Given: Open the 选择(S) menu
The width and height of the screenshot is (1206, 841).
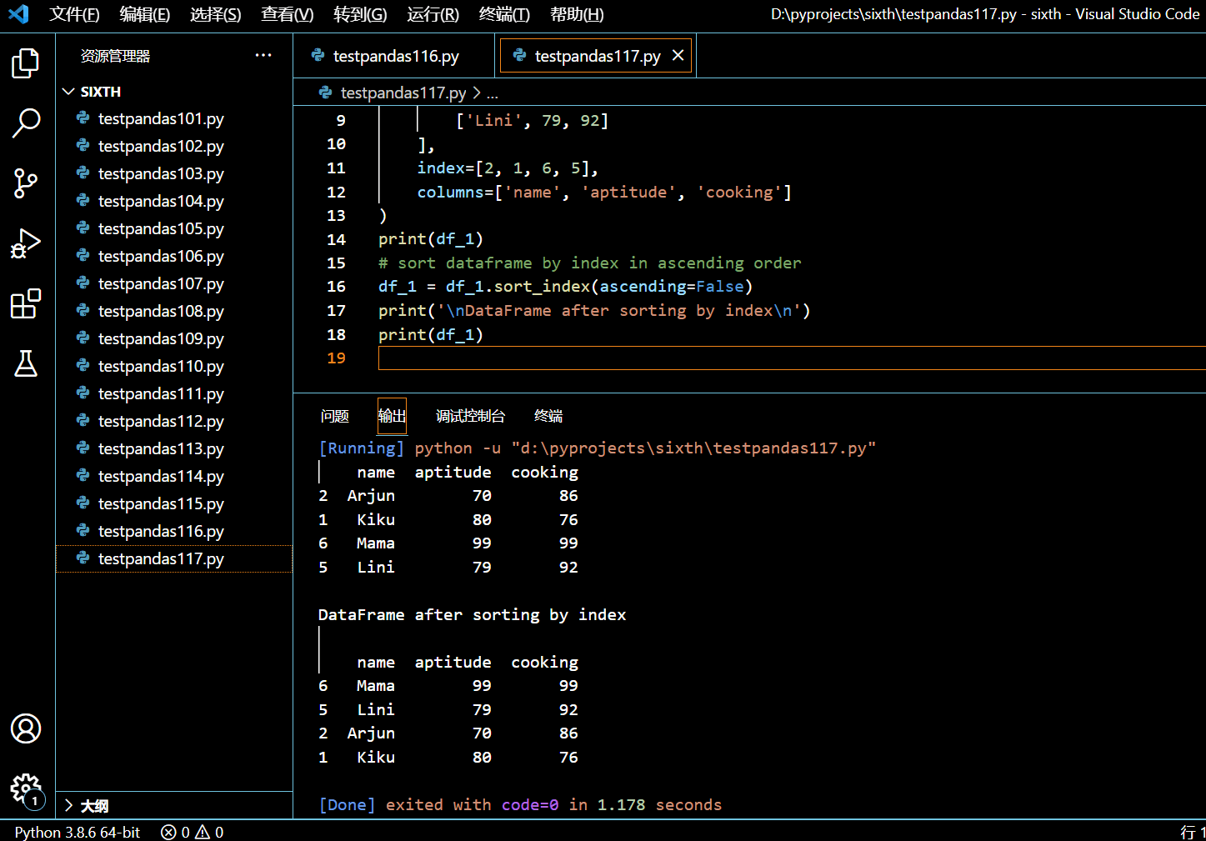Looking at the screenshot, I should point(215,14).
